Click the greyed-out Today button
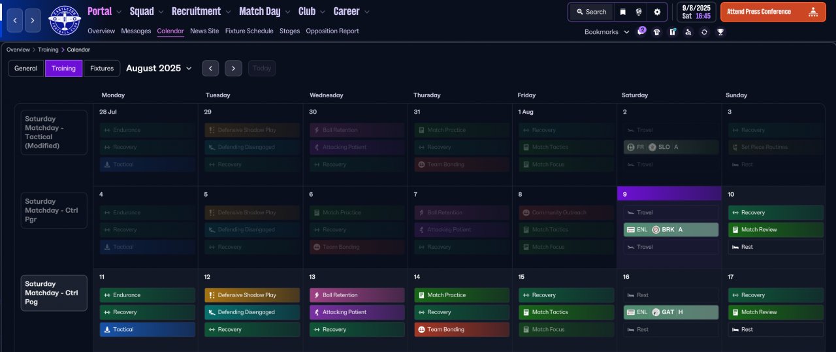The image size is (836, 352). click(262, 68)
